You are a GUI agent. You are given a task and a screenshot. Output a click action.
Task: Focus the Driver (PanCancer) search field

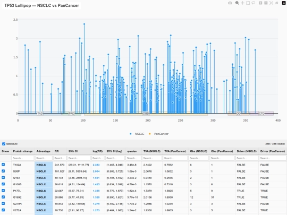[x=273, y=158]
